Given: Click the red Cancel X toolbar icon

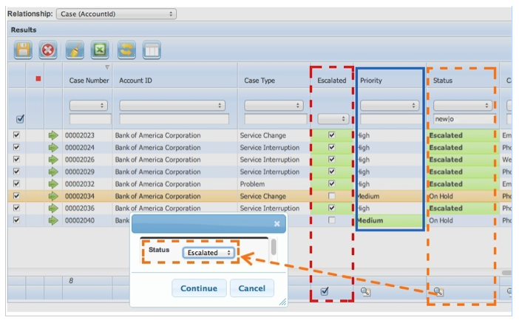Looking at the screenshot, I should [x=48, y=50].
